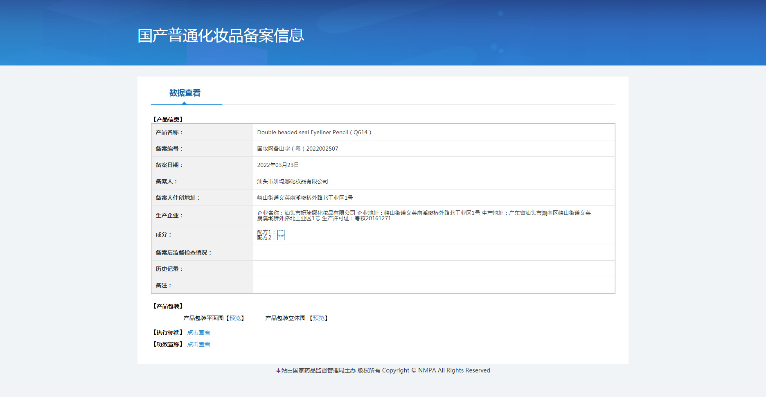
Task: Click the filing number ending in 2022002507
Action: point(297,149)
